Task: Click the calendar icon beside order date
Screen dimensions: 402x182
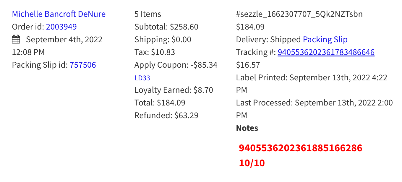Action: tap(16, 39)
